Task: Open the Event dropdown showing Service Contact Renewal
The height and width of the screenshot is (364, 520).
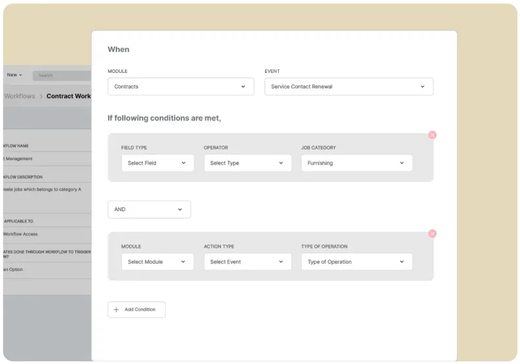Action: pos(348,86)
